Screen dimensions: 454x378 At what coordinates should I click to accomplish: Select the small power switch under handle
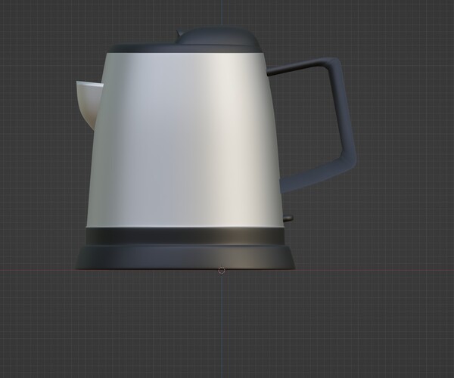coord(288,218)
